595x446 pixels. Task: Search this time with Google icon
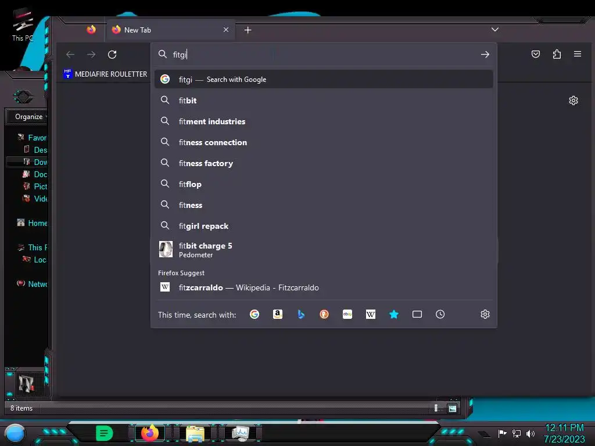(255, 314)
